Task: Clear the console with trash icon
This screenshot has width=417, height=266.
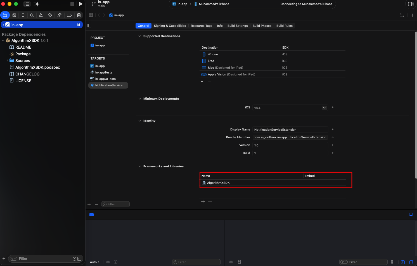Action: [392, 262]
